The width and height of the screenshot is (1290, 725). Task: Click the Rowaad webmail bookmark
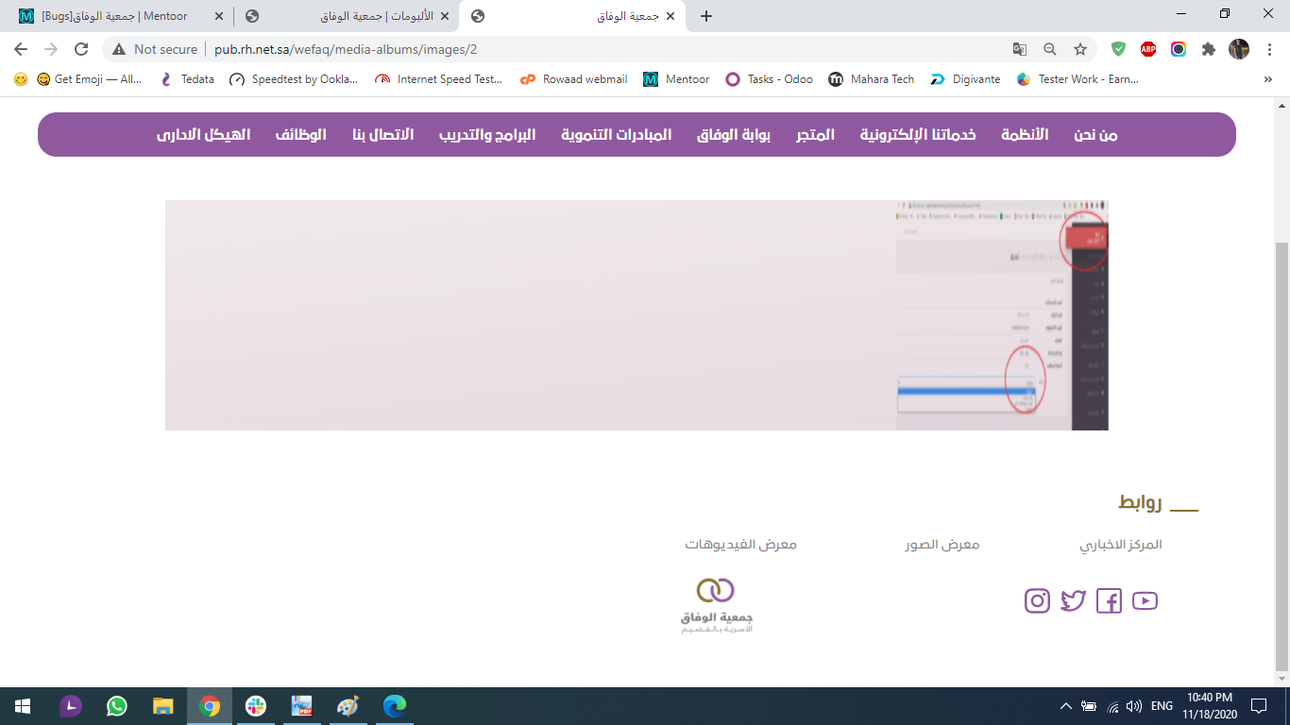[x=574, y=79]
